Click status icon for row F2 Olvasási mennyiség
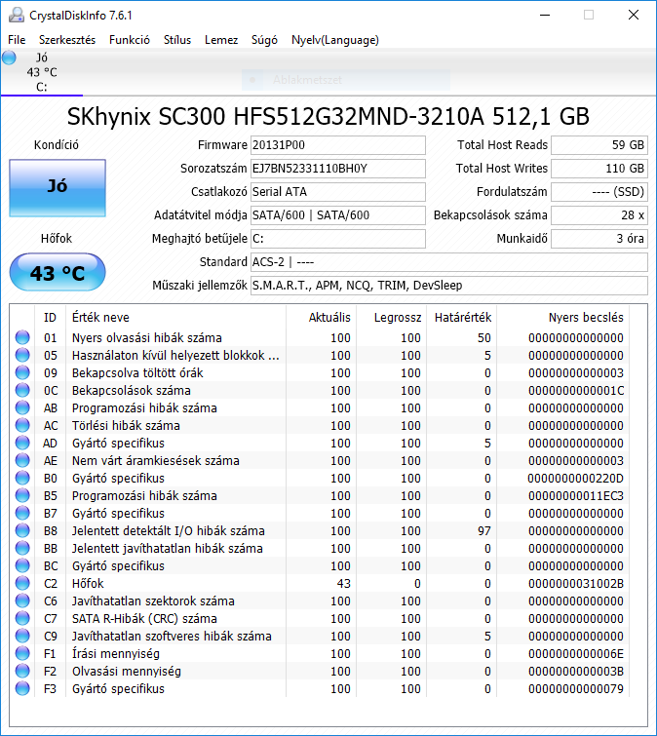 click(22, 672)
